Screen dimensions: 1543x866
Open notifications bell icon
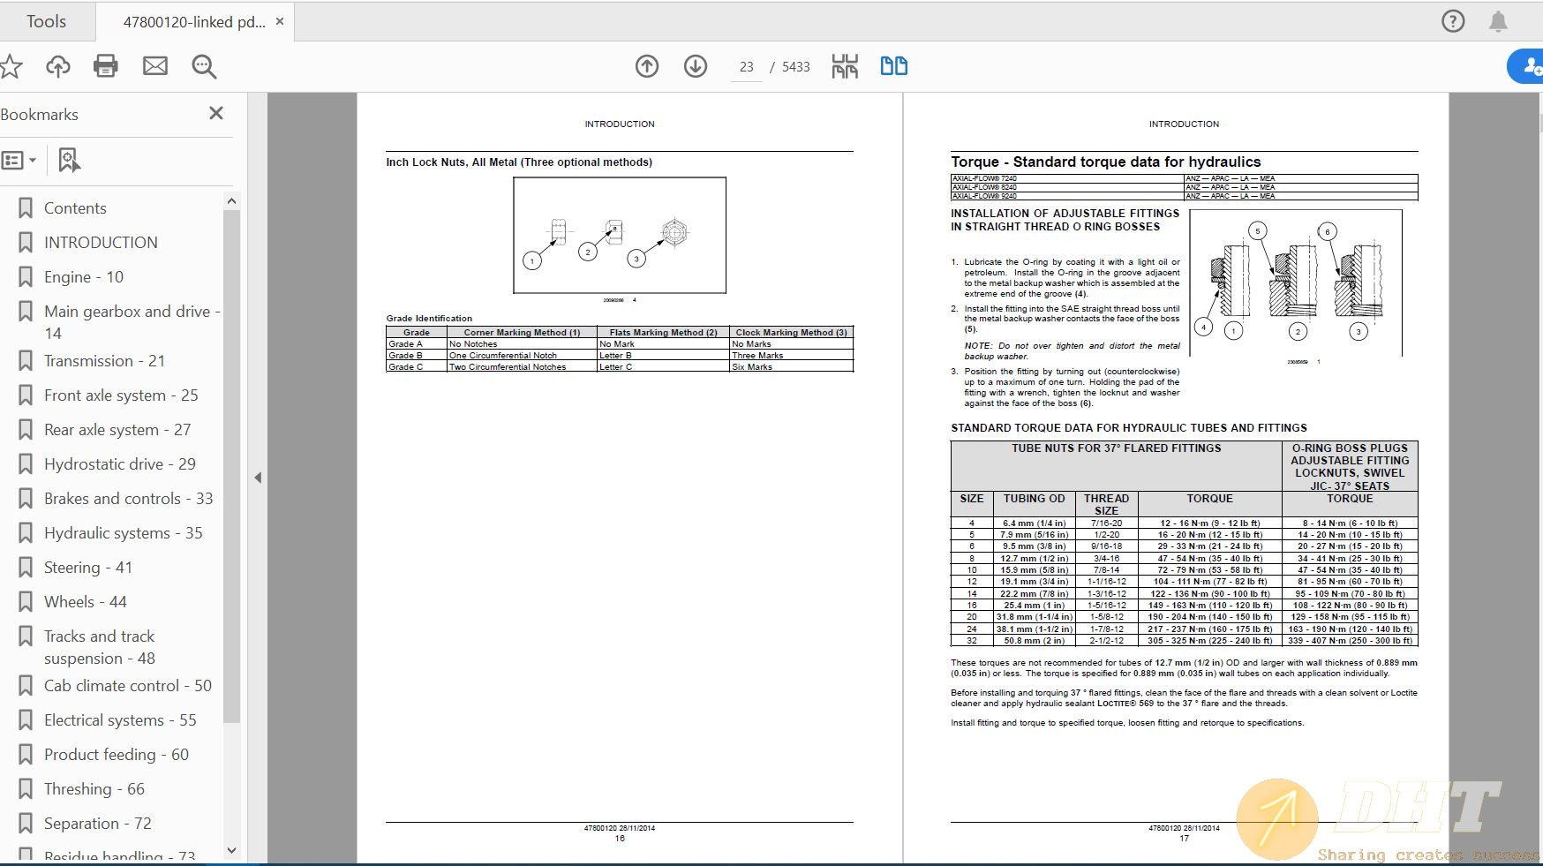click(1498, 21)
